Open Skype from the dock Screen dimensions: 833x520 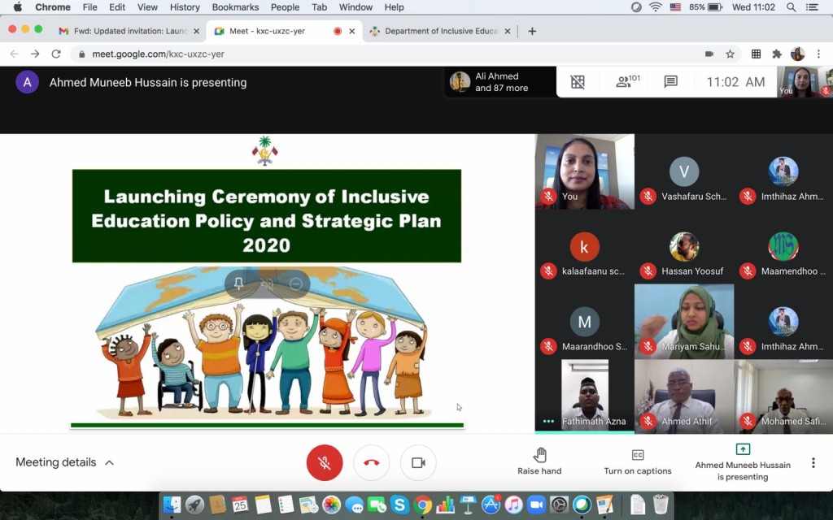click(x=399, y=505)
